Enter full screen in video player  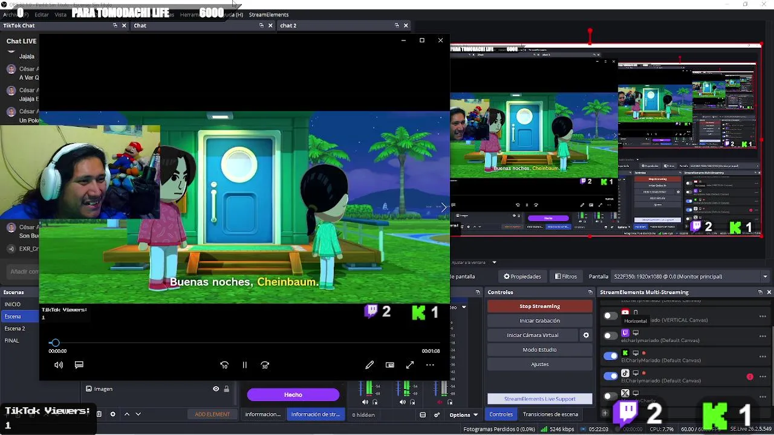click(x=410, y=365)
